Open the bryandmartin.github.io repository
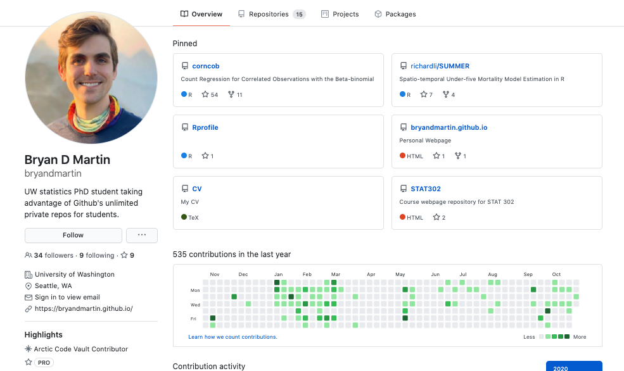This screenshot has height=371, width=624. (449, 128)
